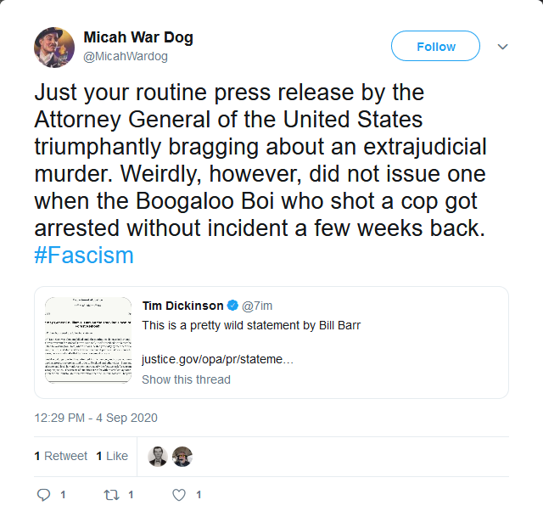Image resolution: width=543 pixels, height=528 pixels.
Task: Open second liker's avatar wearing hat
Action: (x=182, y=457)
